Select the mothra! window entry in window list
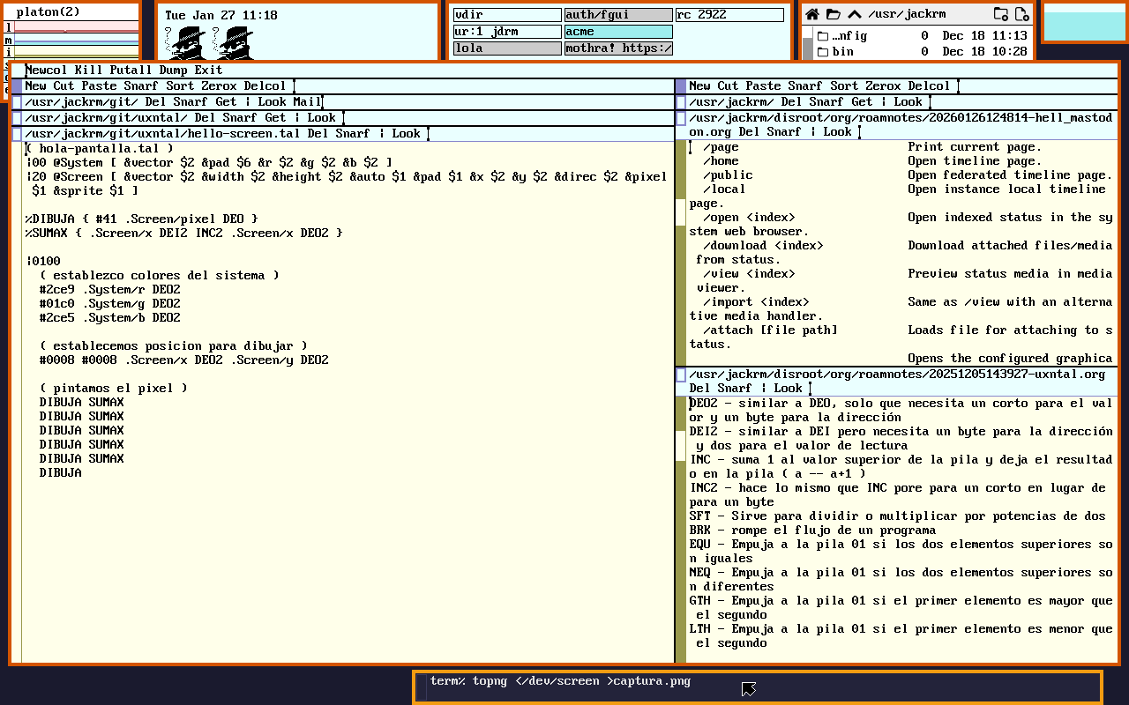 coord(617,48)
